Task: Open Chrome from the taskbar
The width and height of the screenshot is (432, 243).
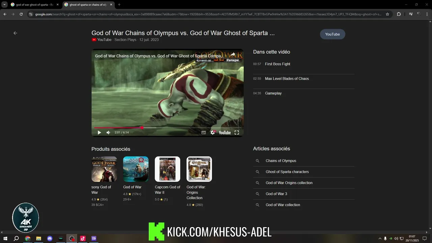Action: pos(28,239)
